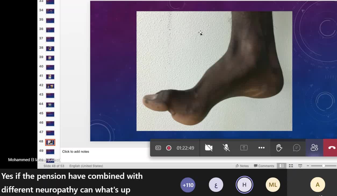Select slide 39 thumbnail
The height and width of the screenshot is (196, 337).
click(50, 58)
